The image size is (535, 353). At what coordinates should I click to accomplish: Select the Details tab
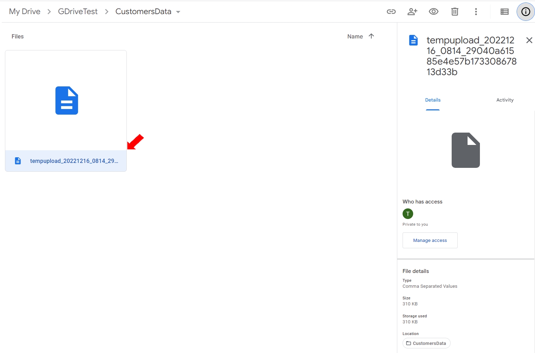pyautogui.click(x=433, y=100)
